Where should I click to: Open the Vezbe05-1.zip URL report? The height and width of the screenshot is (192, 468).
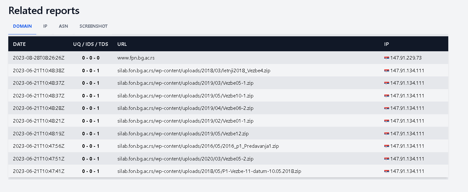pos(185,83)
